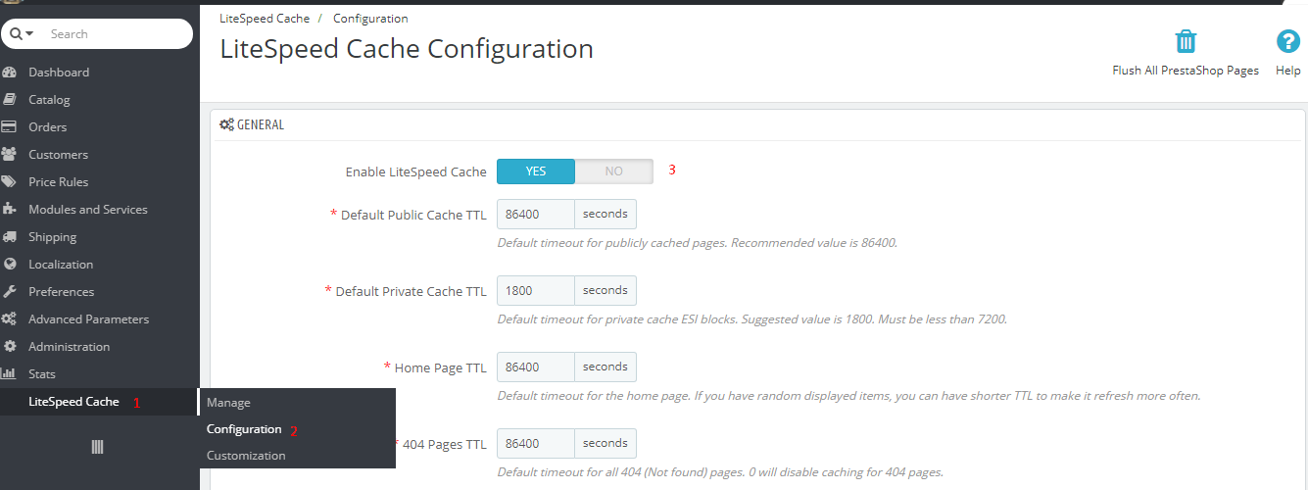Open Modules and Services menu item
The height and width of the screenshot is (490, 1308).
(x=88, y=210)
